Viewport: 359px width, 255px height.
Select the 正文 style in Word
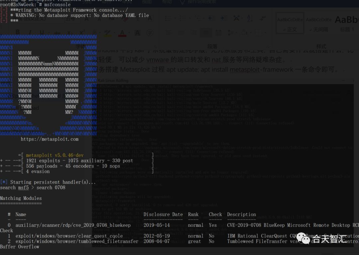coord(290,23)
